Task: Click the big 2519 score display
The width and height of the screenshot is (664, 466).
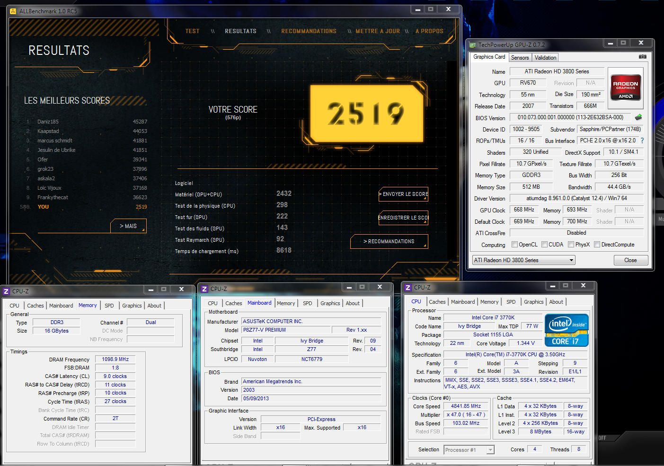Action: click(366, 114)
